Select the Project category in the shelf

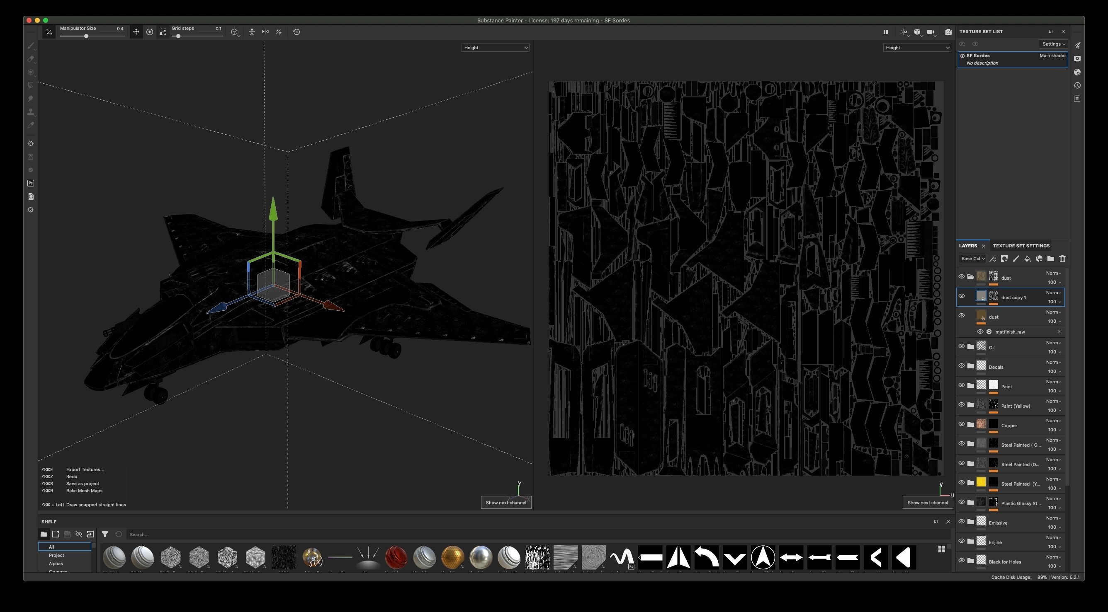[56, 555]
